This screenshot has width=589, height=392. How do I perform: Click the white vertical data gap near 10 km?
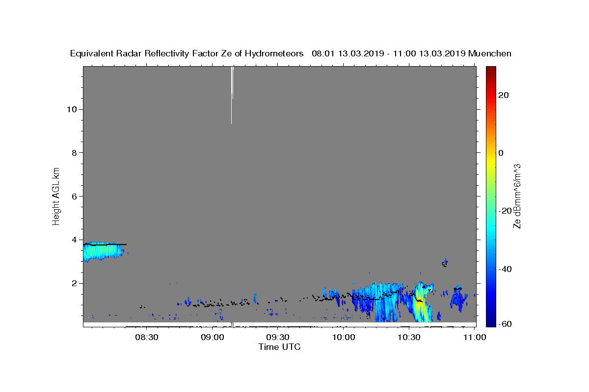pyautogui.click(x=232, y=95)
